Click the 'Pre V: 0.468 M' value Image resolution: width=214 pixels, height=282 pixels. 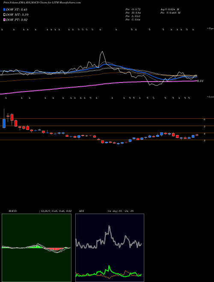pyautogui.click(x=170, y=13)
